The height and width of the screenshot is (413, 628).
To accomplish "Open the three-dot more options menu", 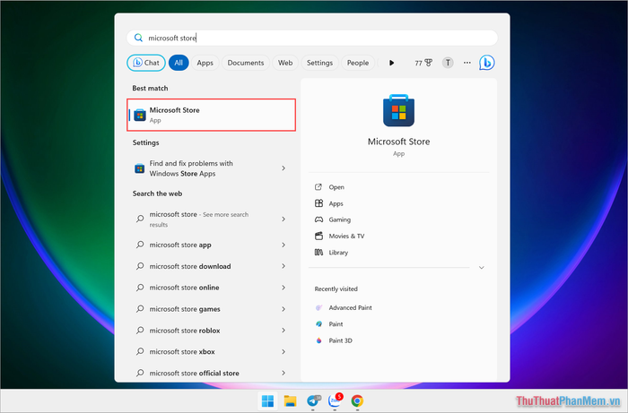I will (x=467, y=63).
